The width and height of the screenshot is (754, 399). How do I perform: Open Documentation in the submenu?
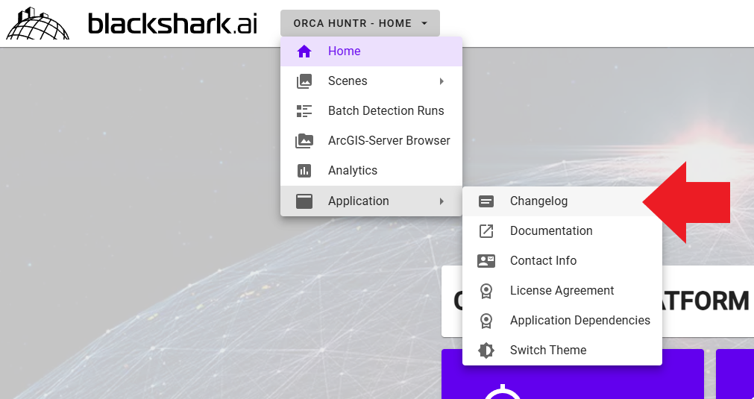click(x=562, y=231)
